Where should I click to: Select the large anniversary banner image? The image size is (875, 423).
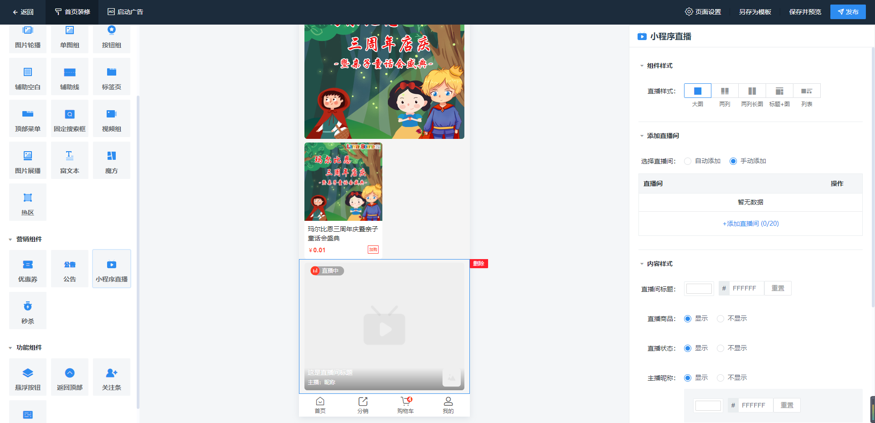coord(384,82)
